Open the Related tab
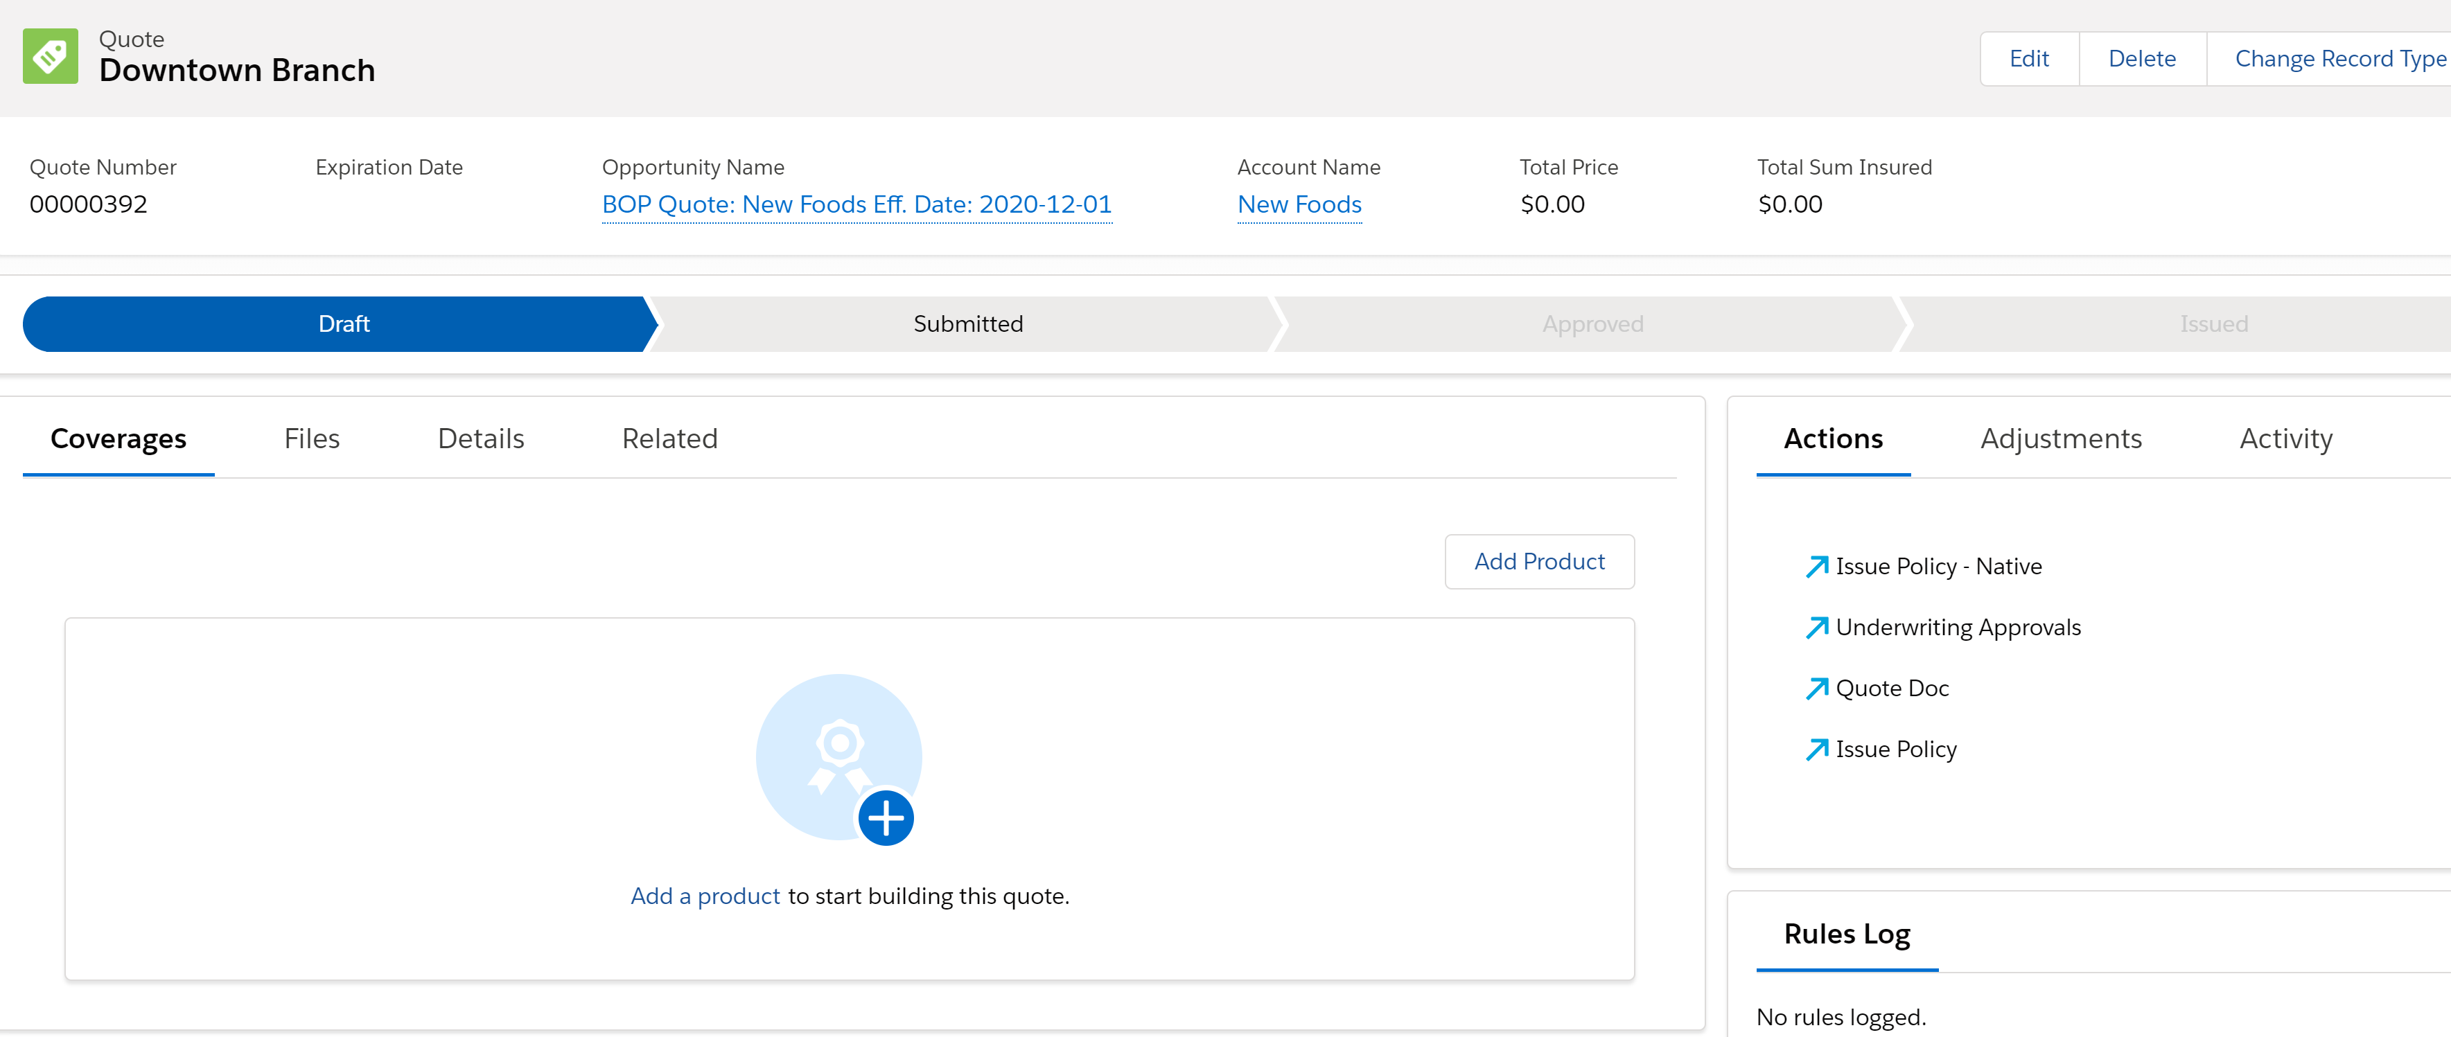 tap(669, 438)
